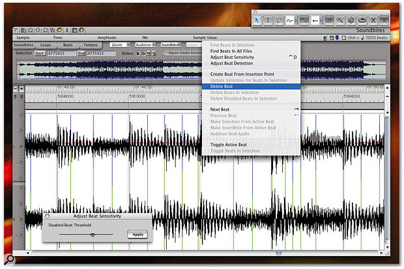Click the second yellow round icon in title toolbar
Viewport: 404px width, 269px height.
(x=81, y=30)
